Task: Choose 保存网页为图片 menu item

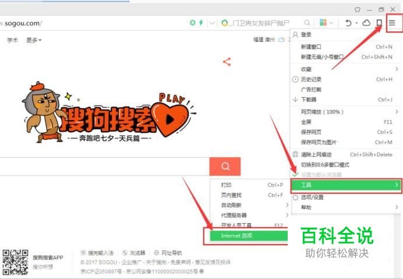Action: 346,142
